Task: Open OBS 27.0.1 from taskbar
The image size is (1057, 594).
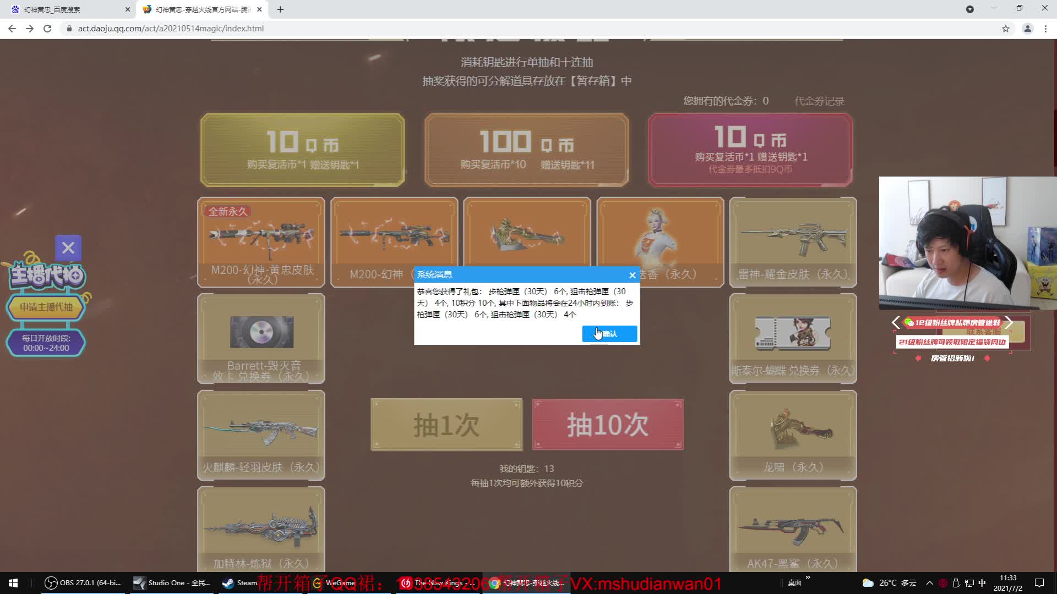Action: point(83,583)
